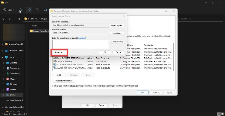Open OneDrive - Personal in sidebar
Viewport: 225px width, 116px height.
(14, 51)
